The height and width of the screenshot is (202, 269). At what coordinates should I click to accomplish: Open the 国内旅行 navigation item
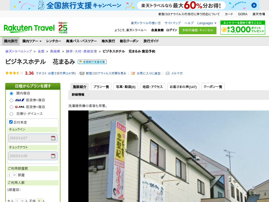coord(11,41)
